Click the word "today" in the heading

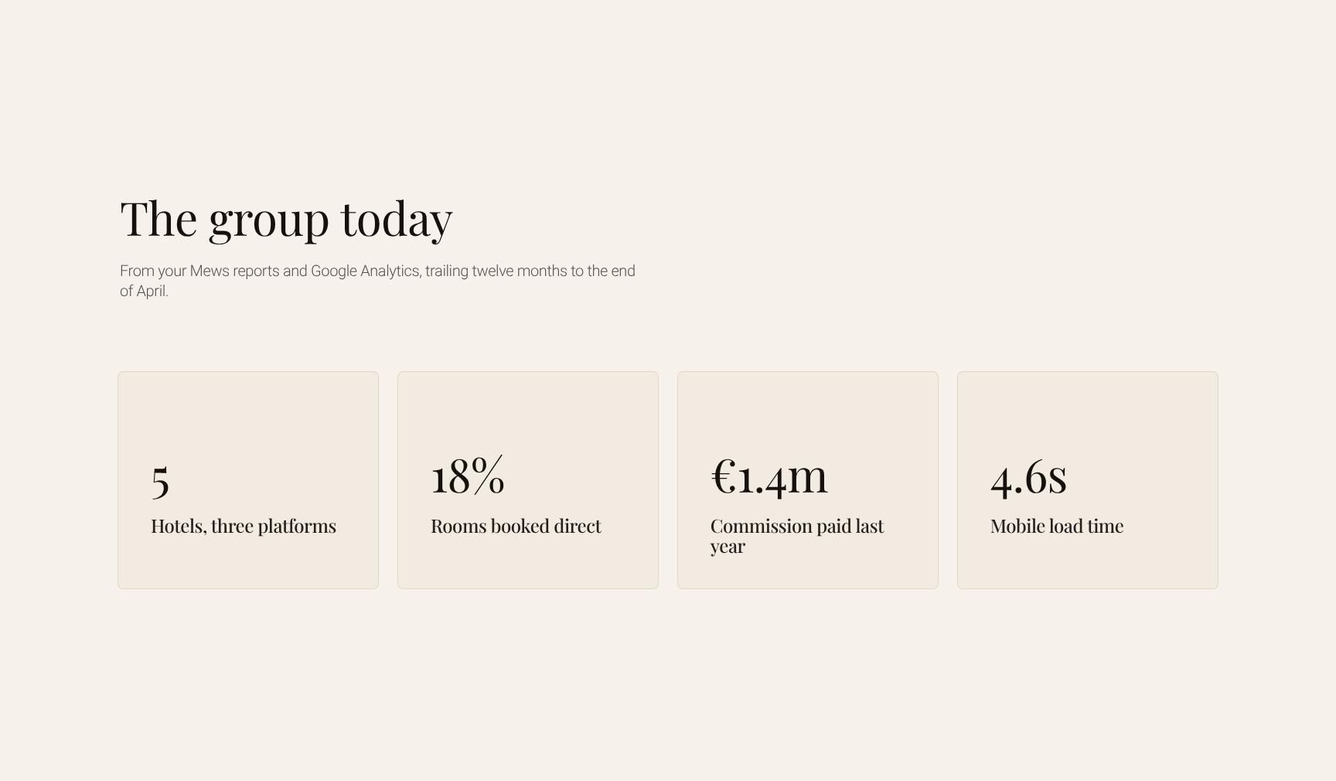pyautogui.click(x=397, y=220)
